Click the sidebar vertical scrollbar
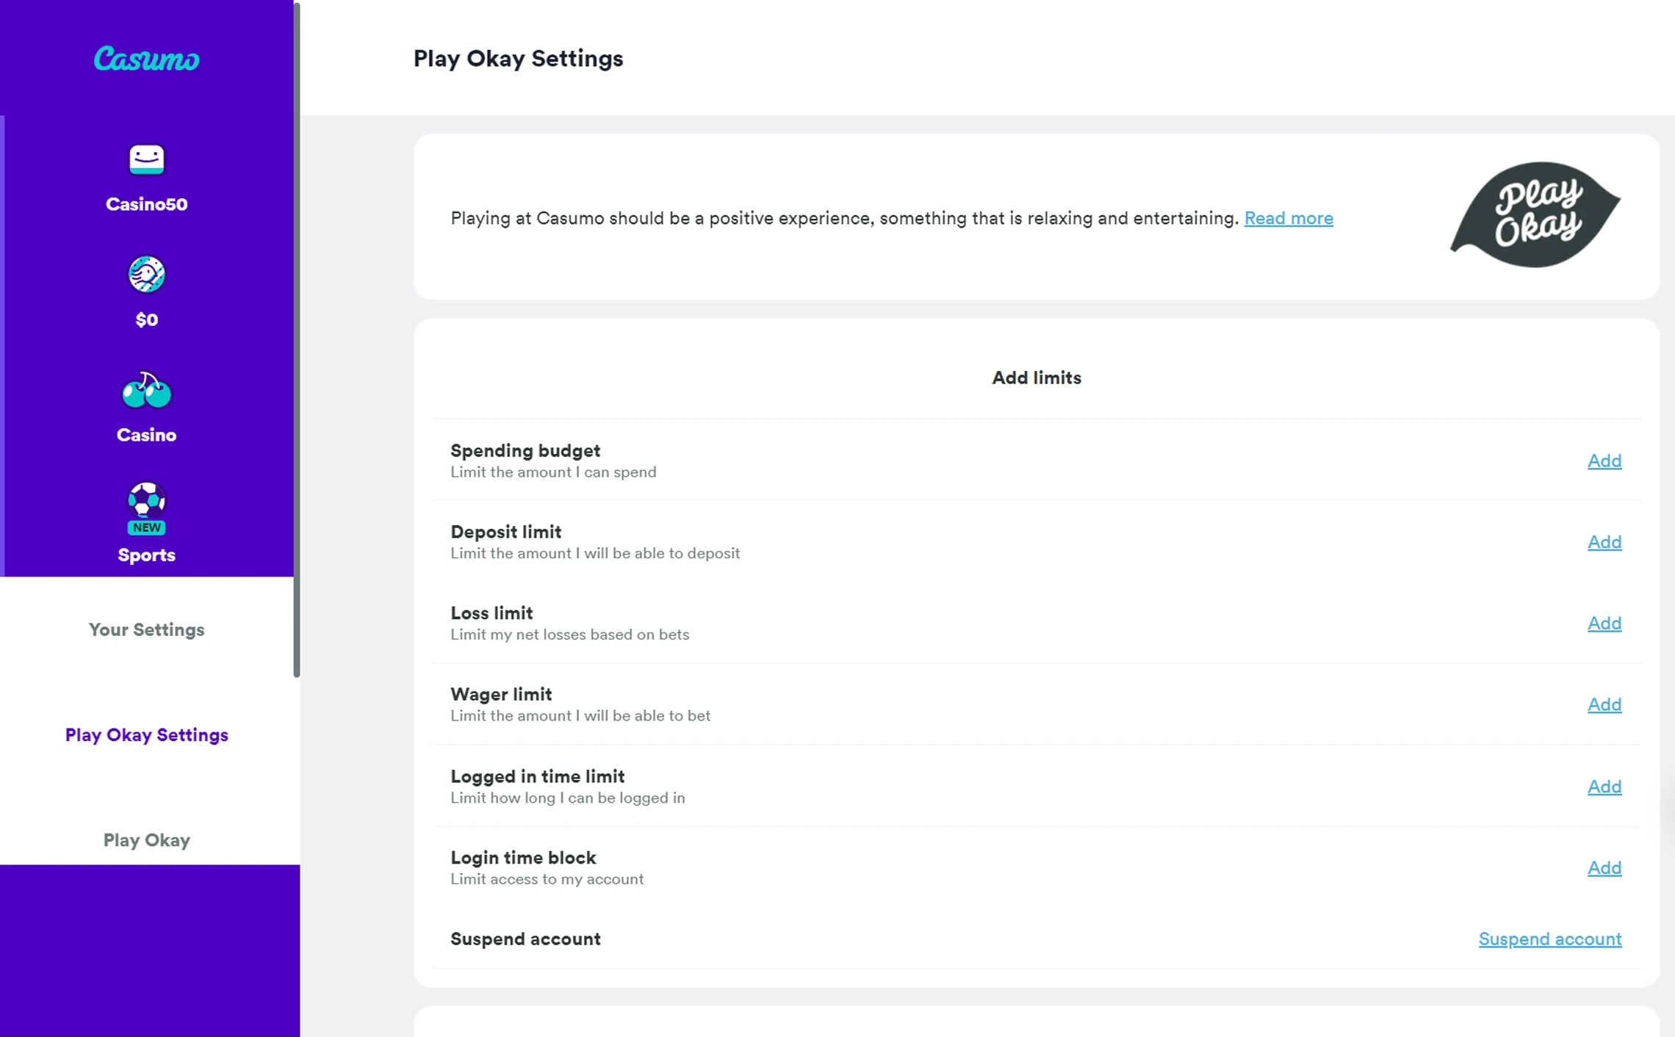The height and width of the screenshot is (1037, 1675). pos(297,339)
